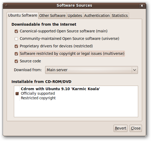
Task: Uncheck the Karmic Koala CD-ROM source
Action: click(x=17, y=93)
